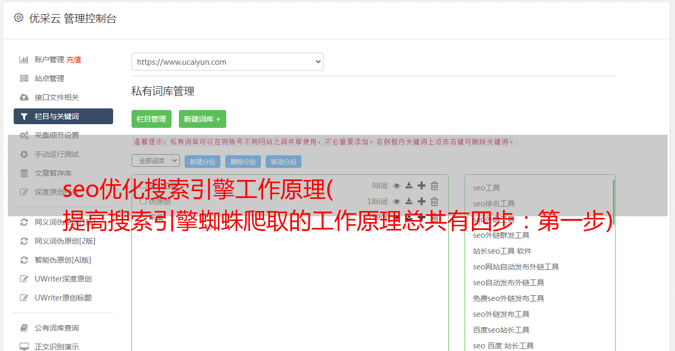The height and width of the screenshot is (351, 675).
Task: Click the play icon for 手动运行测试
Action: tap(24, 154)
